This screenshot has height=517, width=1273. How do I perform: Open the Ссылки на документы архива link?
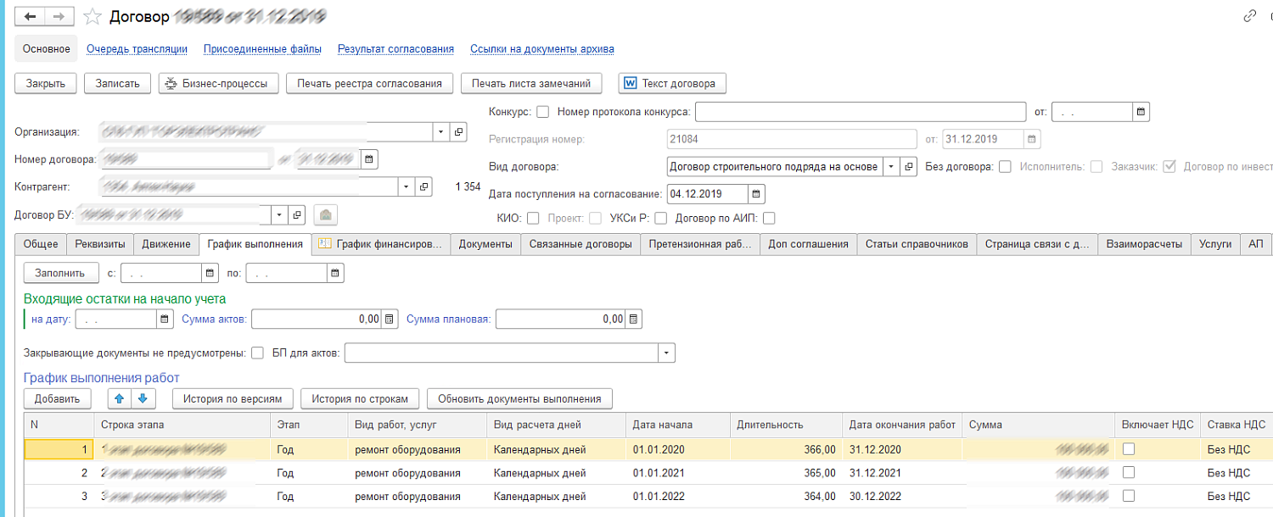coord(542,49)
